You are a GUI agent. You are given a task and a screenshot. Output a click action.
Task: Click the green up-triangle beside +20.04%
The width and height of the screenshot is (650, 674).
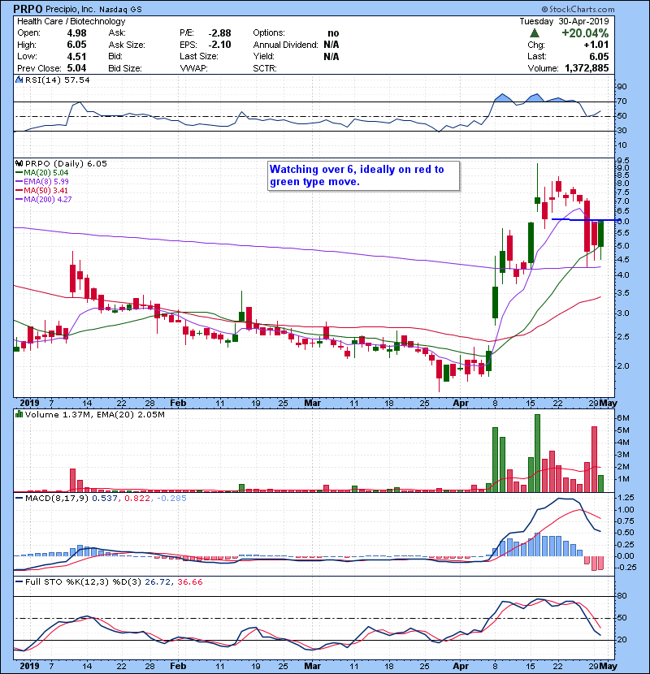coord(535,33)
